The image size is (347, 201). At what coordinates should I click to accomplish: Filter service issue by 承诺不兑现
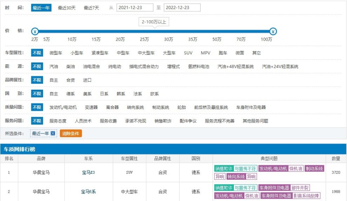[x=136, y=121]
